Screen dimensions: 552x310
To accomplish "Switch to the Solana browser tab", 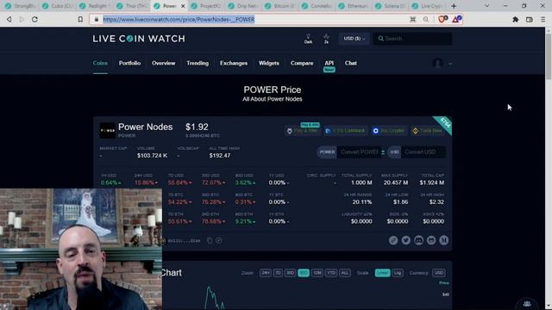I will pos(391,6).
